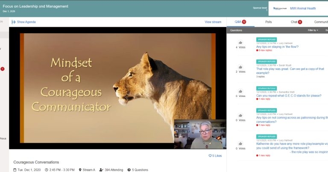Upvote the 'role play was great' question

click(x=240, y=67)
